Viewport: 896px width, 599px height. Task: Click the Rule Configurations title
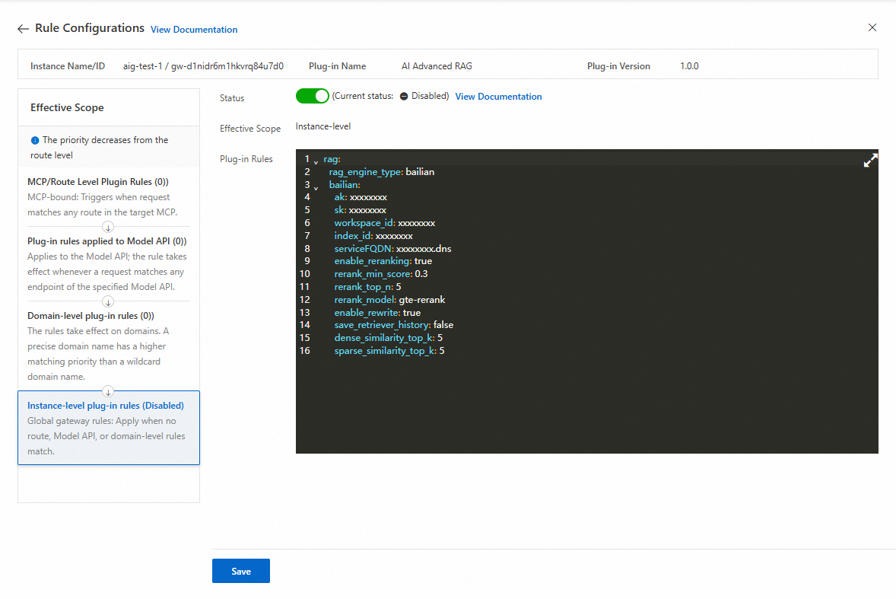point(89,28)
